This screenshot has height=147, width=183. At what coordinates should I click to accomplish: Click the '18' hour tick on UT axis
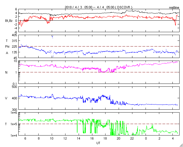[106, 138]
